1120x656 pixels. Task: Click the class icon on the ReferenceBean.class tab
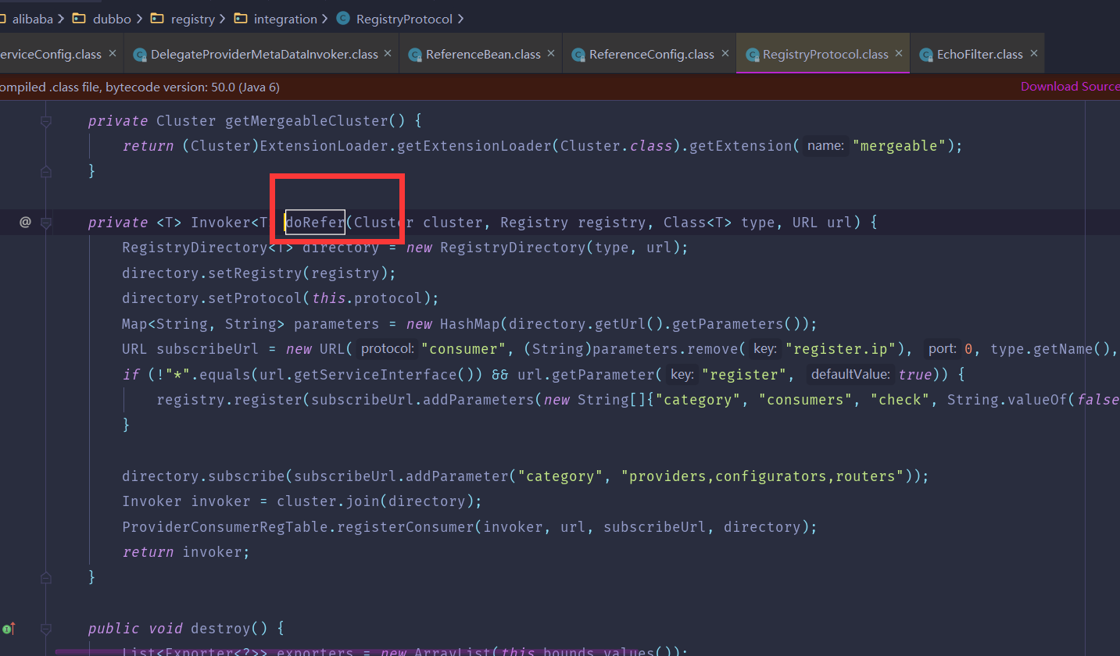coord(415,55)
